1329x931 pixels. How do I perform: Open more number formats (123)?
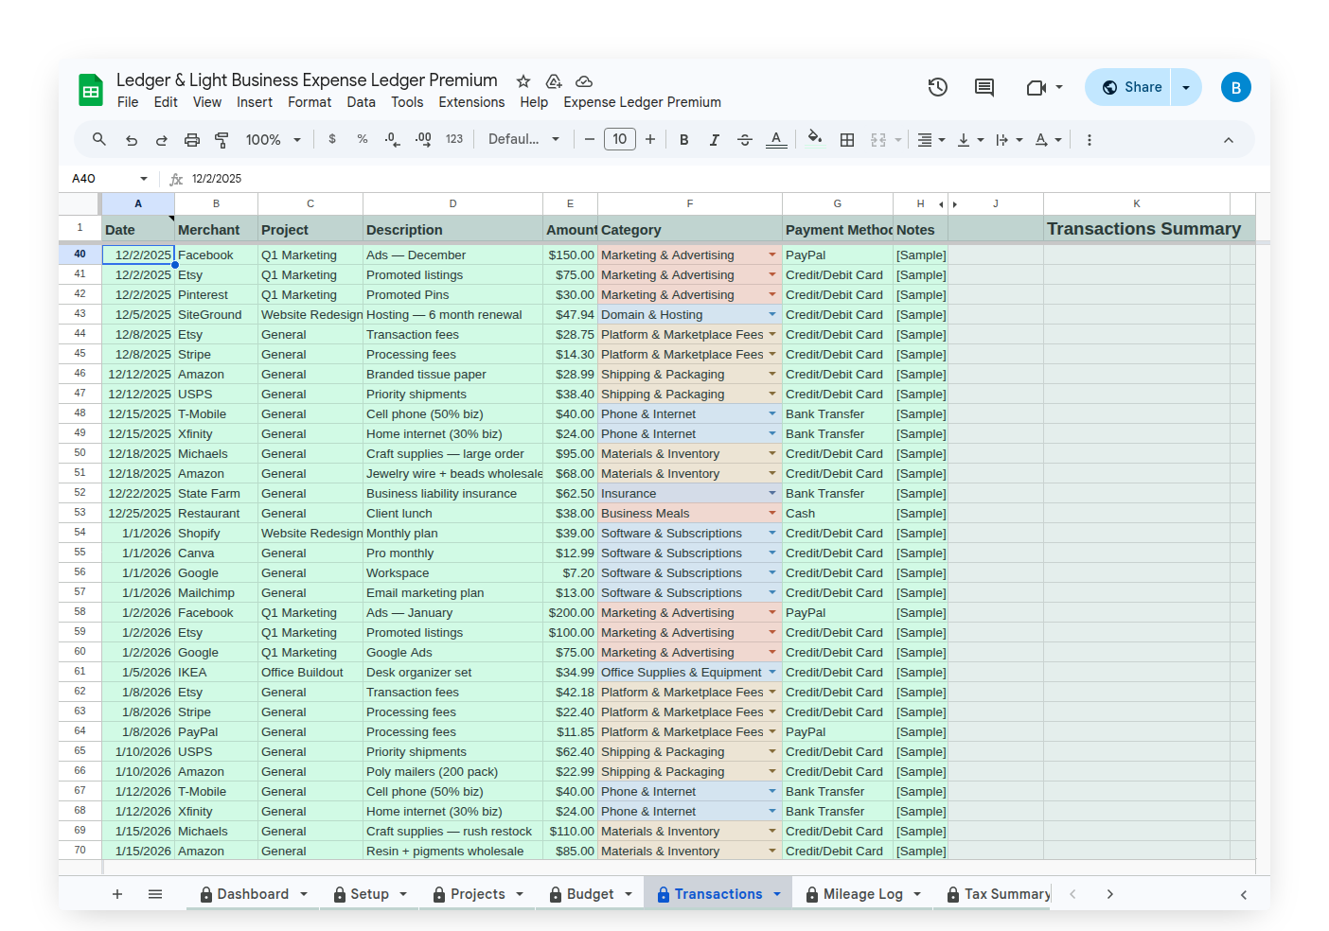point(454,139)
